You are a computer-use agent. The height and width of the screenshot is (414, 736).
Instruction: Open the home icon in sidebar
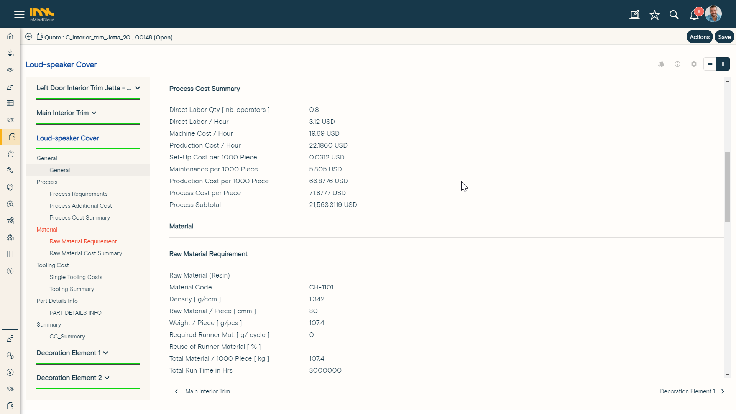click(10, 36)
